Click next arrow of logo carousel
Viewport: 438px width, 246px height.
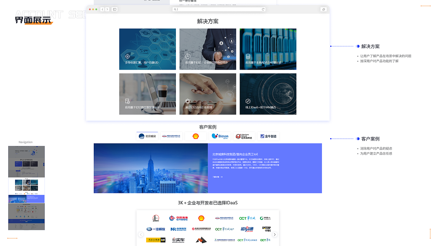click(274, 234)
